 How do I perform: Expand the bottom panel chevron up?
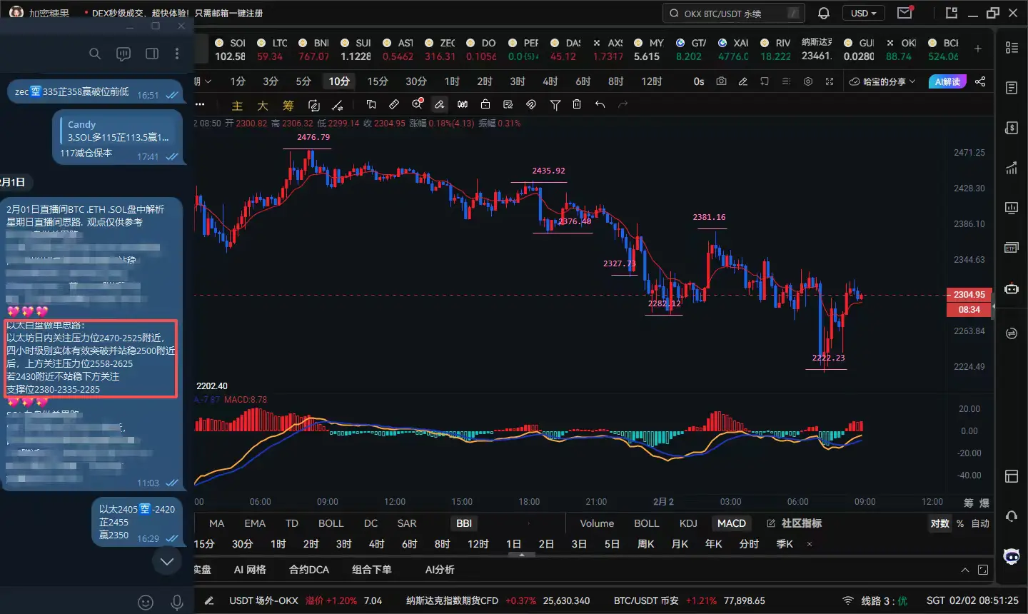965,570
